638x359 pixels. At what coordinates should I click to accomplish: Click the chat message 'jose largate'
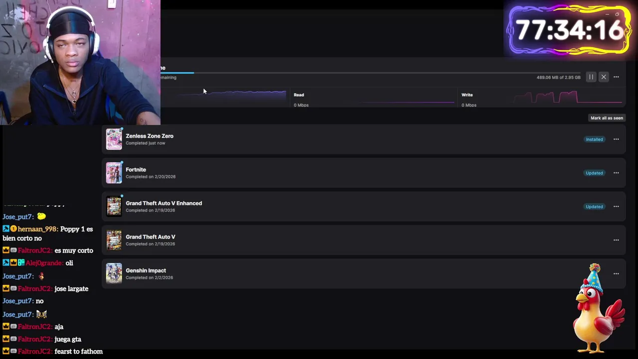tap(71, 289)
